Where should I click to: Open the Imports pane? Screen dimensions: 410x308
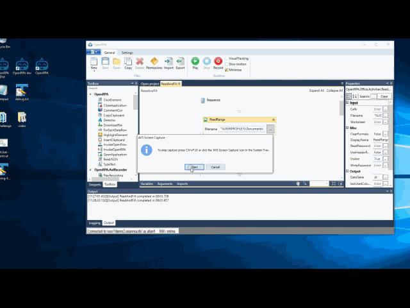[182, 184]
